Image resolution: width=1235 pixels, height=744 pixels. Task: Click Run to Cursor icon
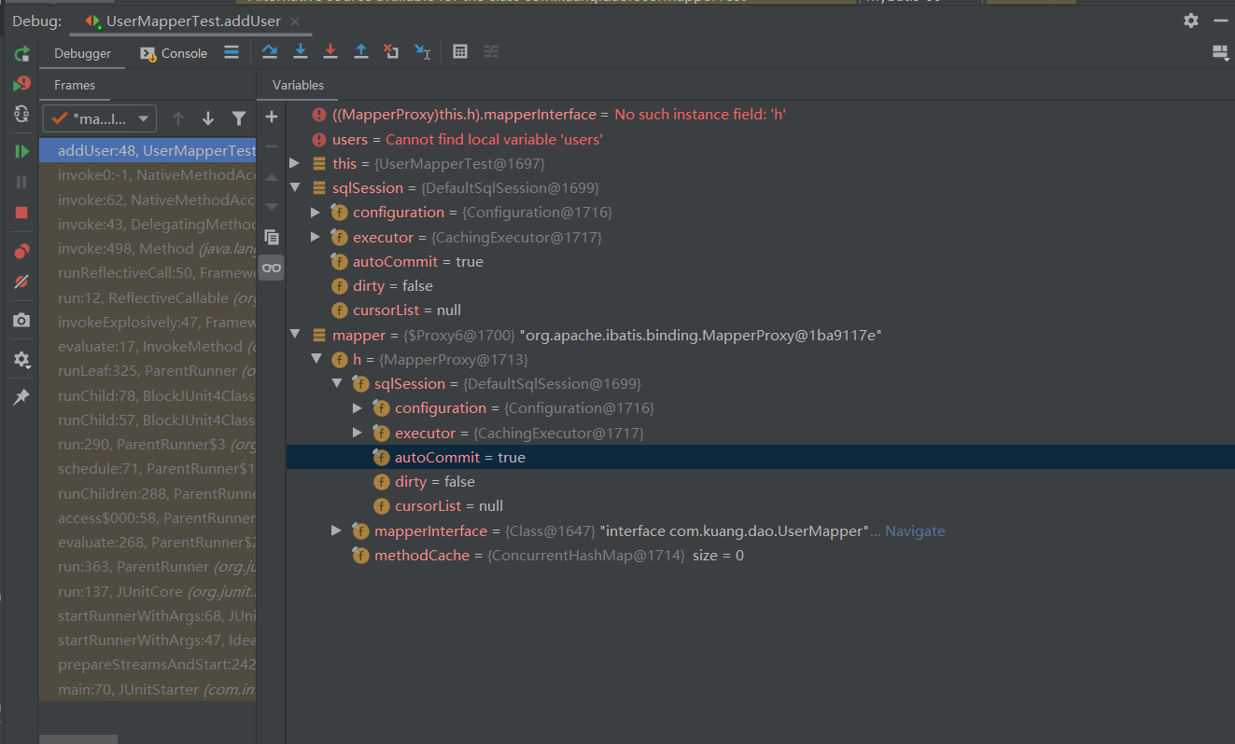[423, 52]
